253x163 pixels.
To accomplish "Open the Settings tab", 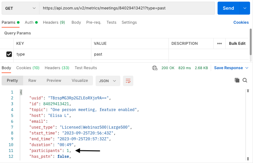I will click(x=129, y=22).
